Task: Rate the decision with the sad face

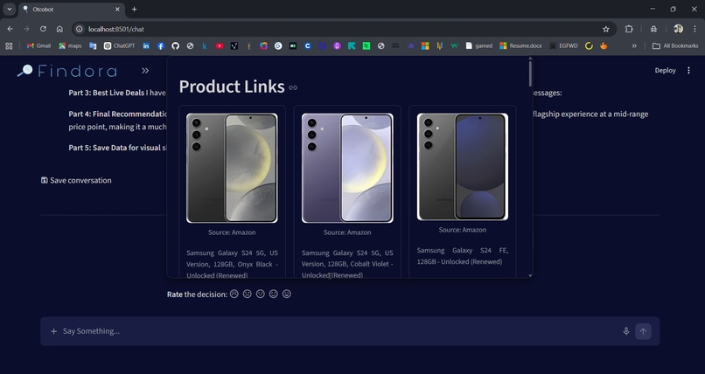Action: (x=247, y=294)
